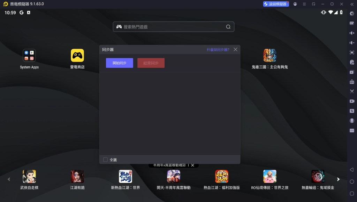Tap the Android recent apps square button
Viewport: 357px width, 202px height.
[x=352, y=193]
